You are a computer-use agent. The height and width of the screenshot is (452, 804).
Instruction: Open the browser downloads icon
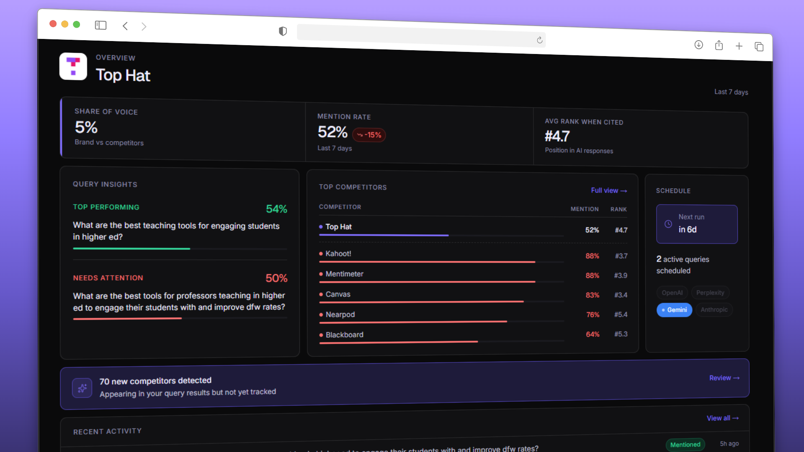click(698, 45)
